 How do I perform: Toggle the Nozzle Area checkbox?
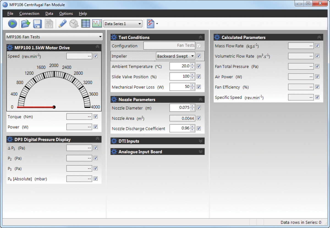(x=199, y=118)
